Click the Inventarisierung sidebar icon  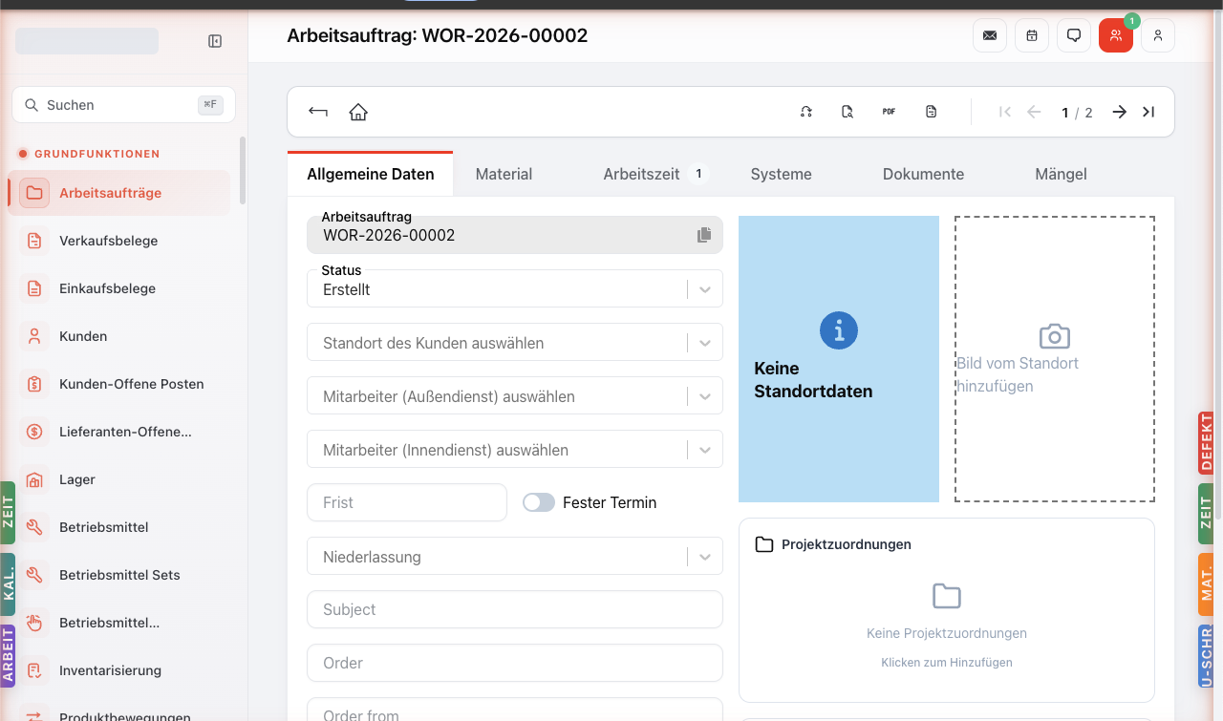34,670
